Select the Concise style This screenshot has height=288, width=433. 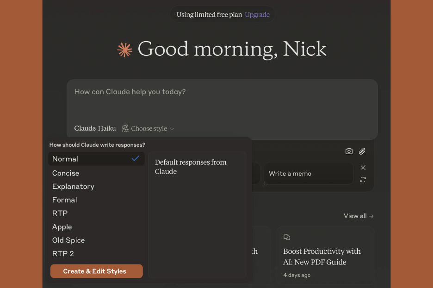coord(96,173)
